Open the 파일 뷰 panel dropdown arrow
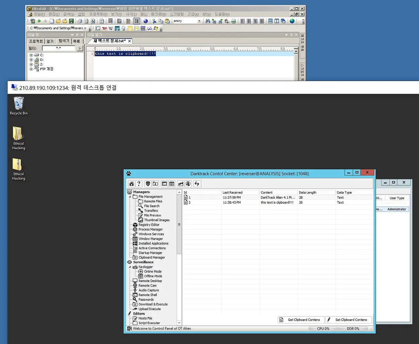The width and height of the screenshot is (419, 344). pos(72,35)
